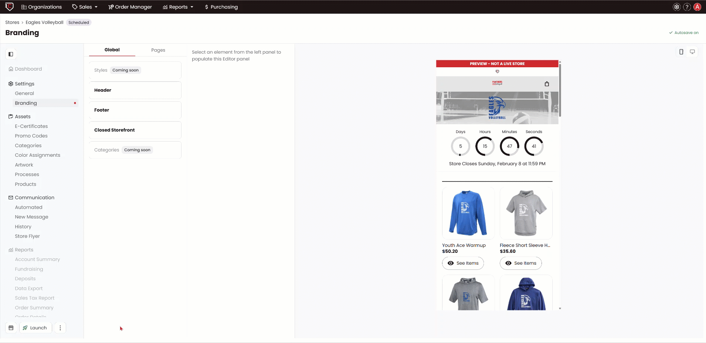Collapse the left sidebar panel toggle
The image size is (706, 343).
pyautogui.click(x=11, y=54)
